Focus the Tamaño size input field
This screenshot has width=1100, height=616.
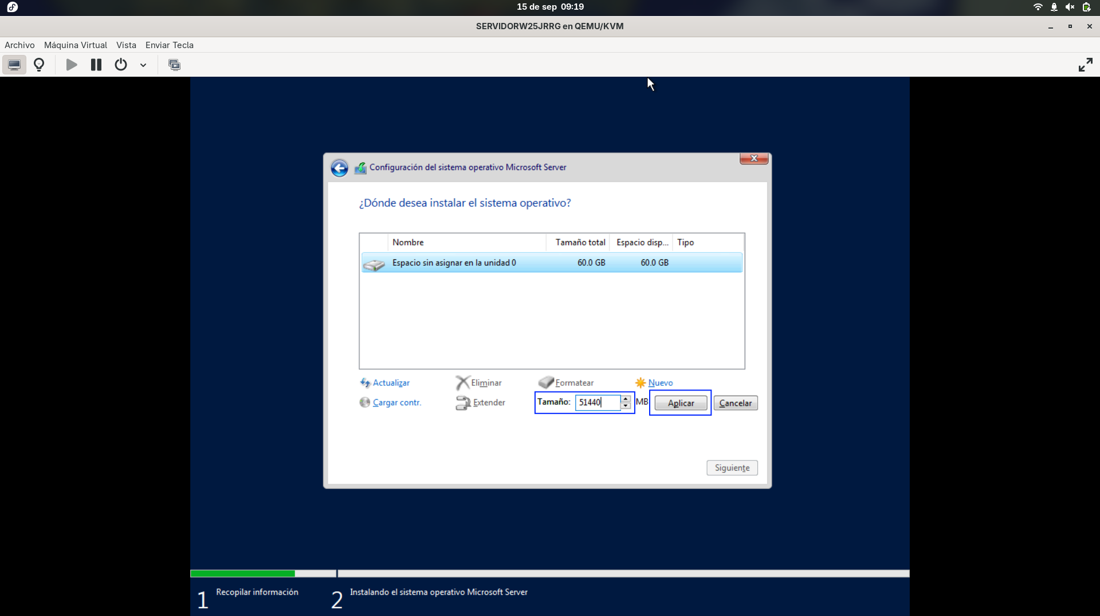coord(598,402)
